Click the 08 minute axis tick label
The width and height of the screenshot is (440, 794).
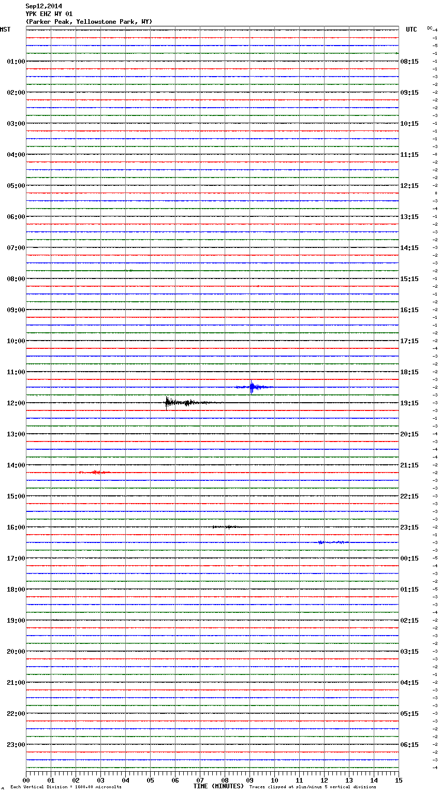tap(225, 780)
